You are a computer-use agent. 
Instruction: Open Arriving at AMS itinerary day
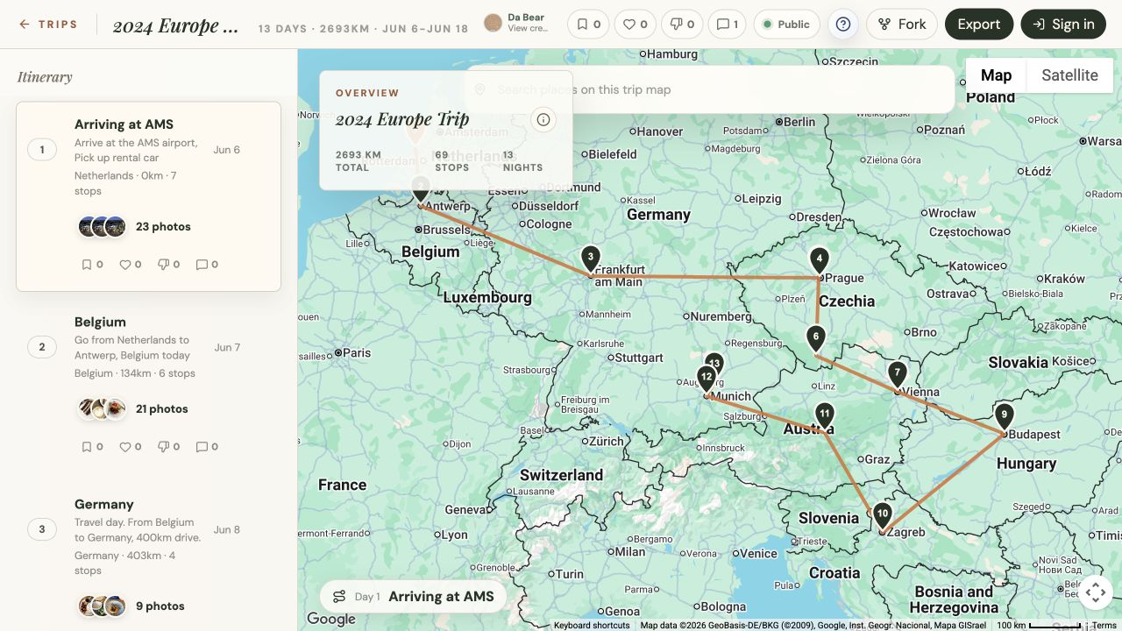[x=148, y=196]
